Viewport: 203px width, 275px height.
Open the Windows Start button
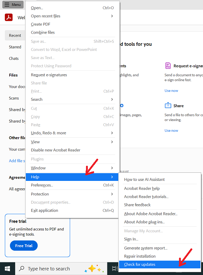[x=7, y=268]
